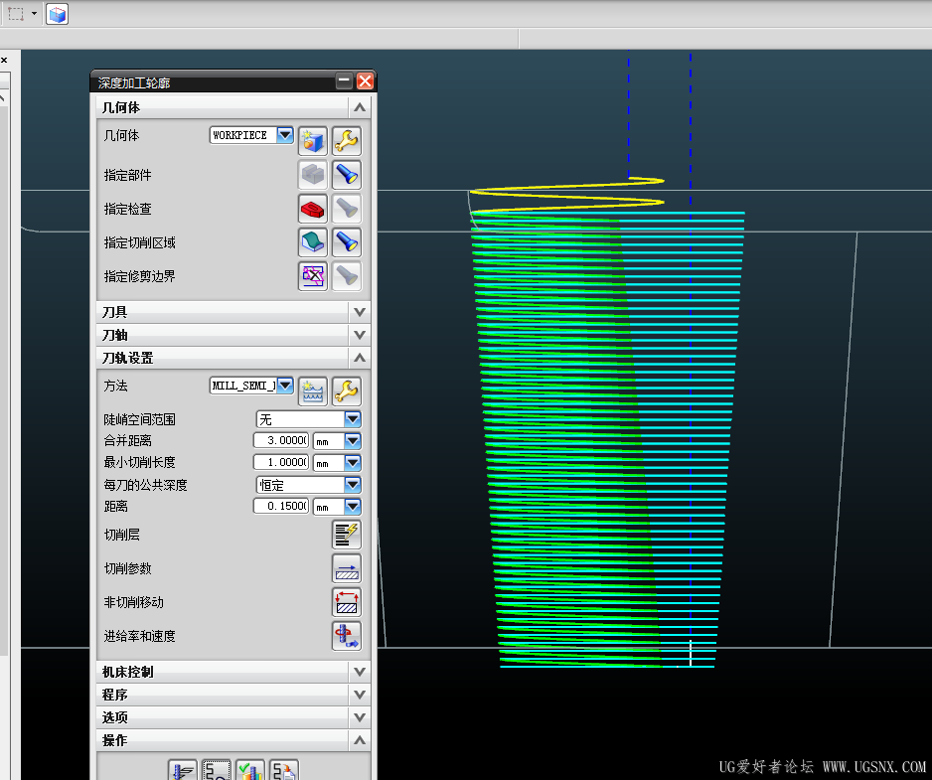Click the Replay toolpath icon under 操作
Screen dimensions: 932x780
coord(216,771)
